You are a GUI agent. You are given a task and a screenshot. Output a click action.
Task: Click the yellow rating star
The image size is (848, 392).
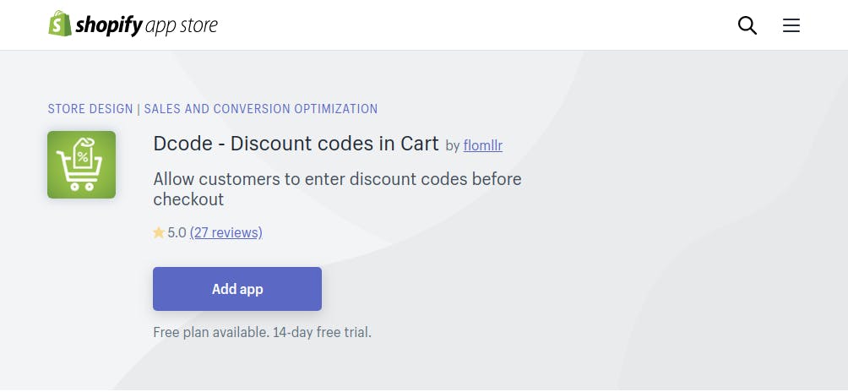[159, 232]
